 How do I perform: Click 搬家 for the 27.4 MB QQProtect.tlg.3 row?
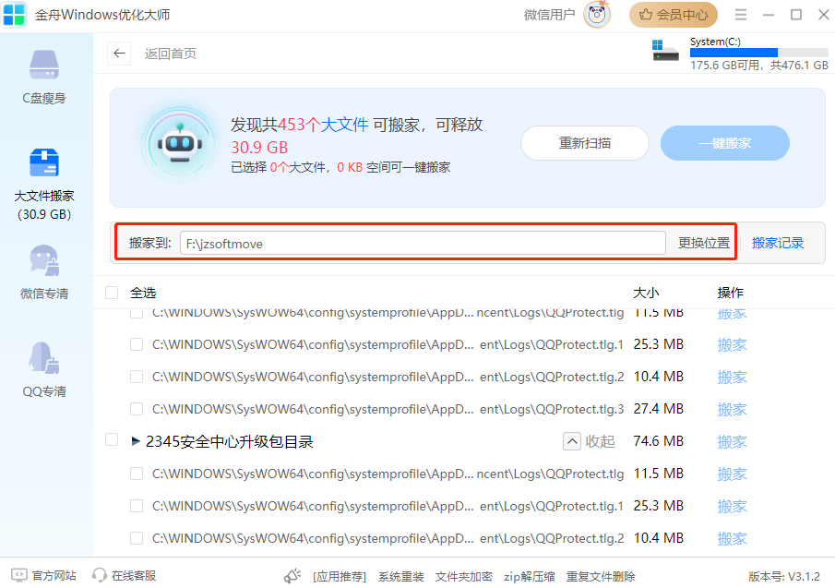click(732, 409)
